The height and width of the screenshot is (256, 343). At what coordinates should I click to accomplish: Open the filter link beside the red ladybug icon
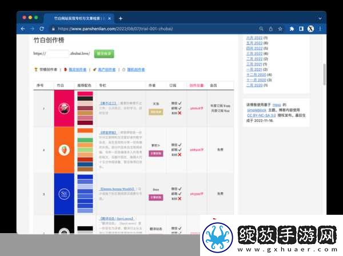(77, 69)
